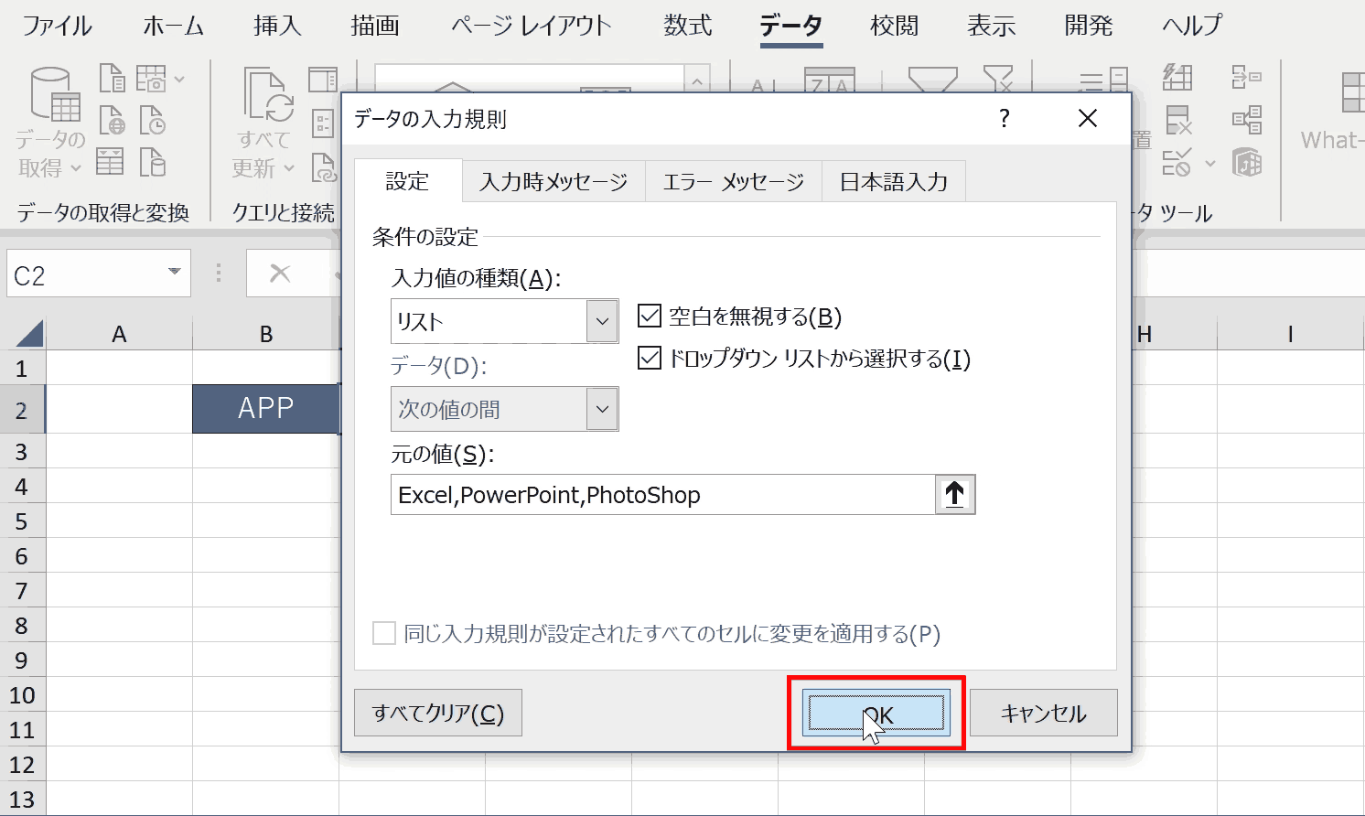Select row 12 header
The image size is (1365, 816).
tap(22, 764)
